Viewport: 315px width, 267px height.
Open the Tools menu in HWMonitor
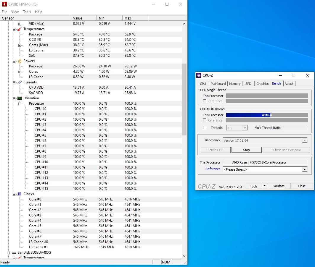[27, 12]
